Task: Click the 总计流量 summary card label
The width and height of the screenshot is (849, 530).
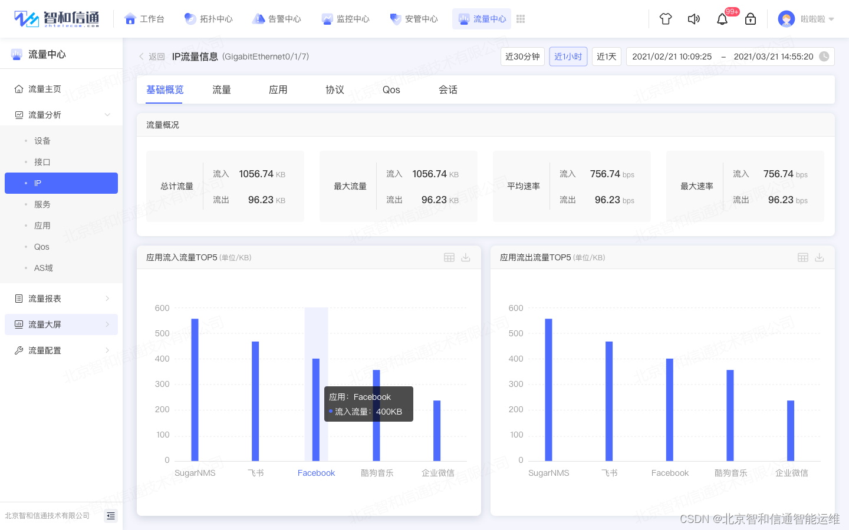Action: tap(177, 186)
